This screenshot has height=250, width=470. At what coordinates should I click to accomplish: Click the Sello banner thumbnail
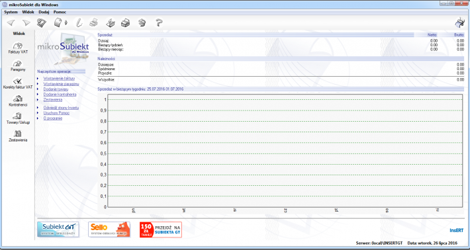point(109,229)
